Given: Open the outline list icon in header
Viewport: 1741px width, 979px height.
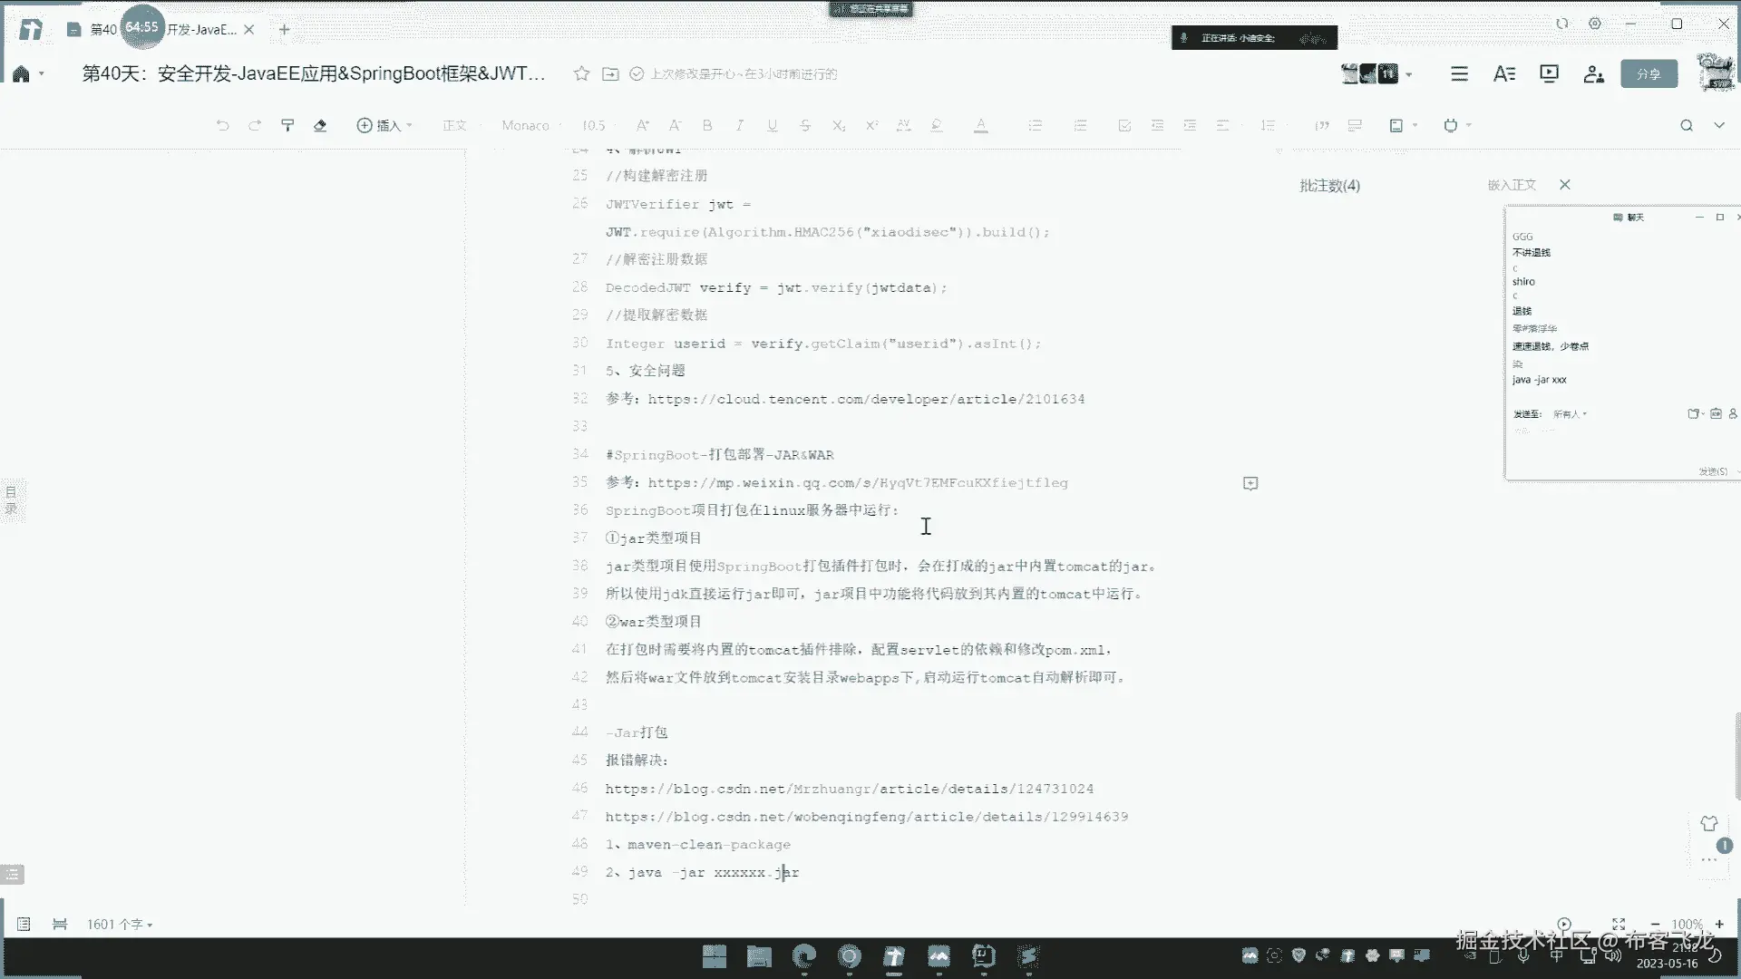Looking at the screenshot, I should [1459, 73].
